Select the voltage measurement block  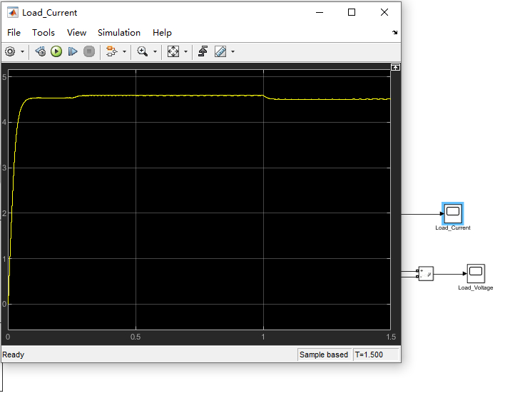tap(425, 274)
